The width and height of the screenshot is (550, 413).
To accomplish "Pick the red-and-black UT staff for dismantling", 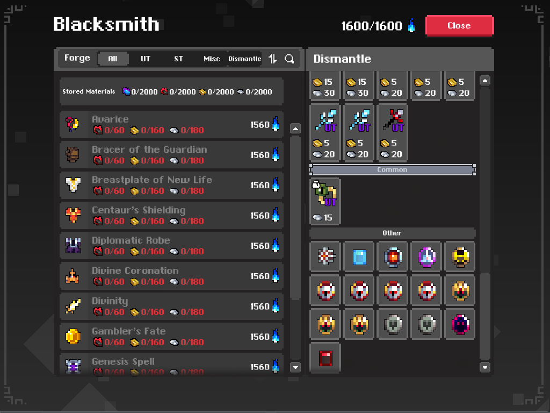I will [393, 120].
